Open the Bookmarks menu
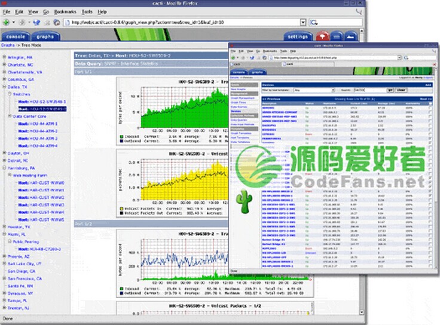 click(65, 11)
